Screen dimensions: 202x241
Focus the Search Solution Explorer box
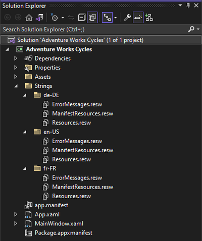point(94,29)
